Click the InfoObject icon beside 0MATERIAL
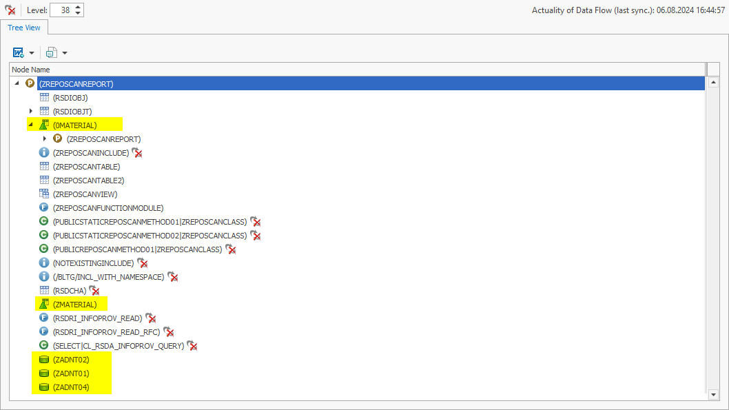 (44, 125)
